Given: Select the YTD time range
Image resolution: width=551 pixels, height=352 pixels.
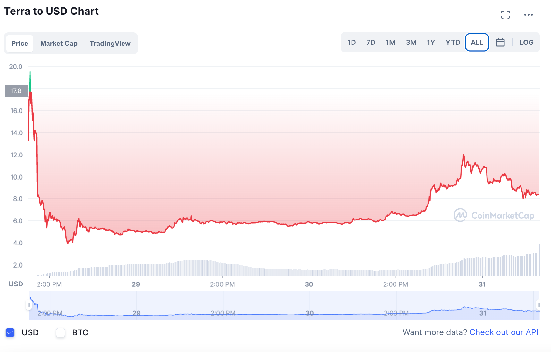Looking at the screenshot, I should 453,42.
